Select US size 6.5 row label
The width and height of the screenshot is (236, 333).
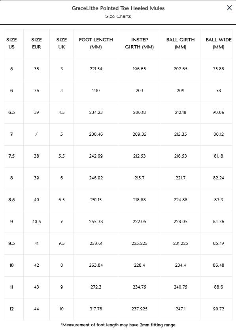pyautogui.click(x=11, y=112)
